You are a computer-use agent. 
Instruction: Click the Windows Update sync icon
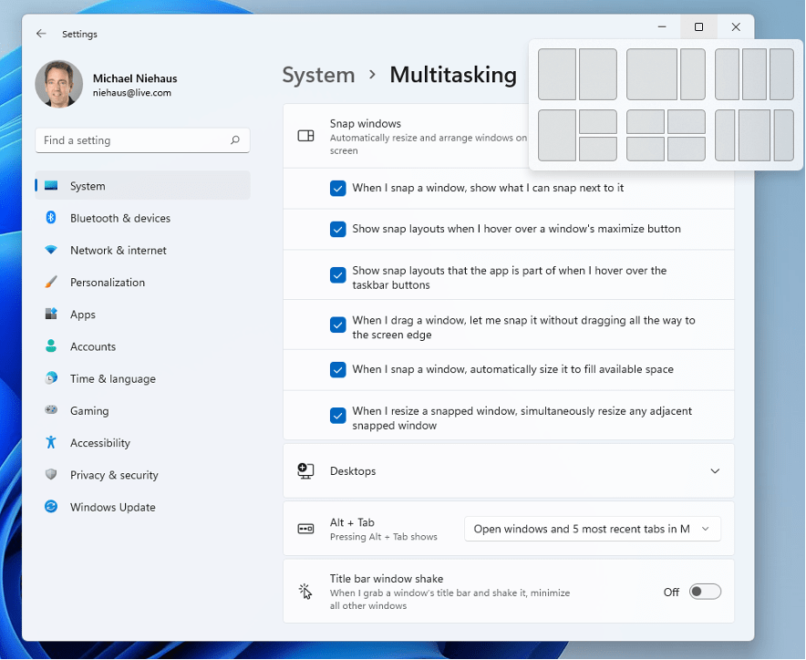51,507
